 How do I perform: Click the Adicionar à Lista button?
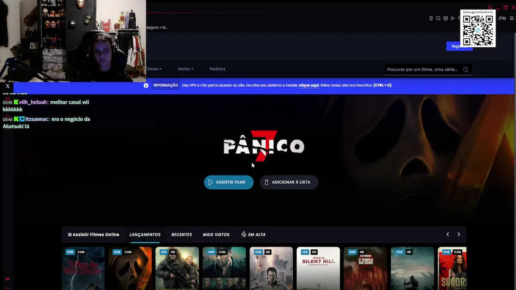(x=289, y=182)
